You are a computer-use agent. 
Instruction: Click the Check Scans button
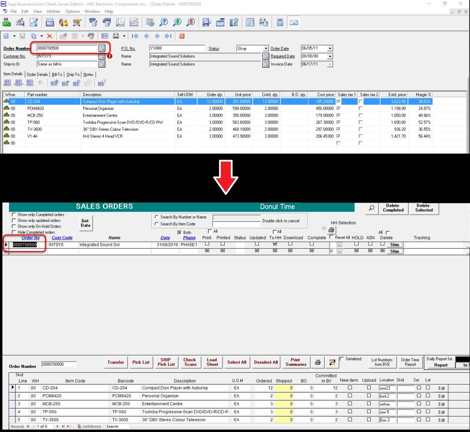(x=190, y=362)
